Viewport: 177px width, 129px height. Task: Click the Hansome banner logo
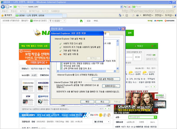tap(169, 21)
